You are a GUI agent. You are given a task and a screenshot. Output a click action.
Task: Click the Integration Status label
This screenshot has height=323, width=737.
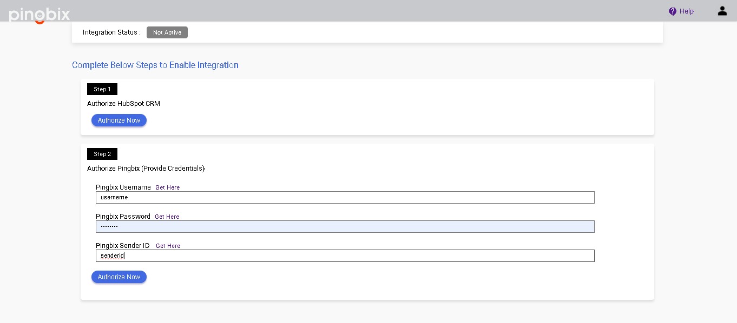point(111,32)
